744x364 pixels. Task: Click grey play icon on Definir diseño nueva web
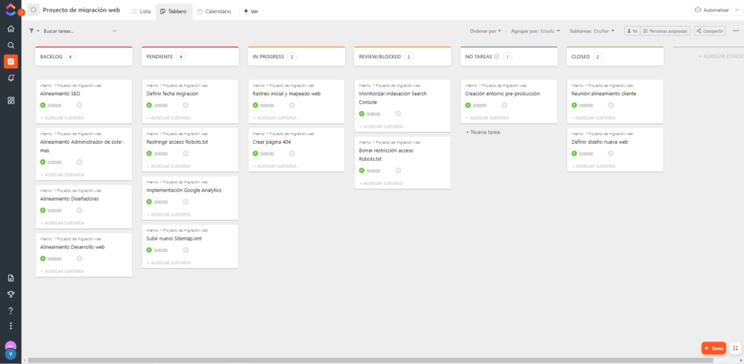[610, 153]
